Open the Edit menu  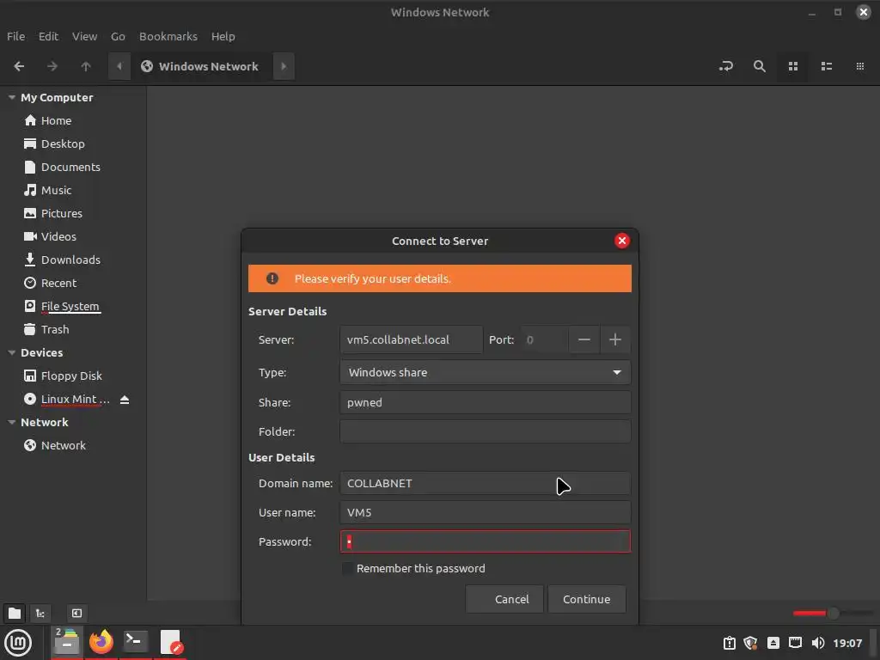pyautogui.click(x=48, y=36)
